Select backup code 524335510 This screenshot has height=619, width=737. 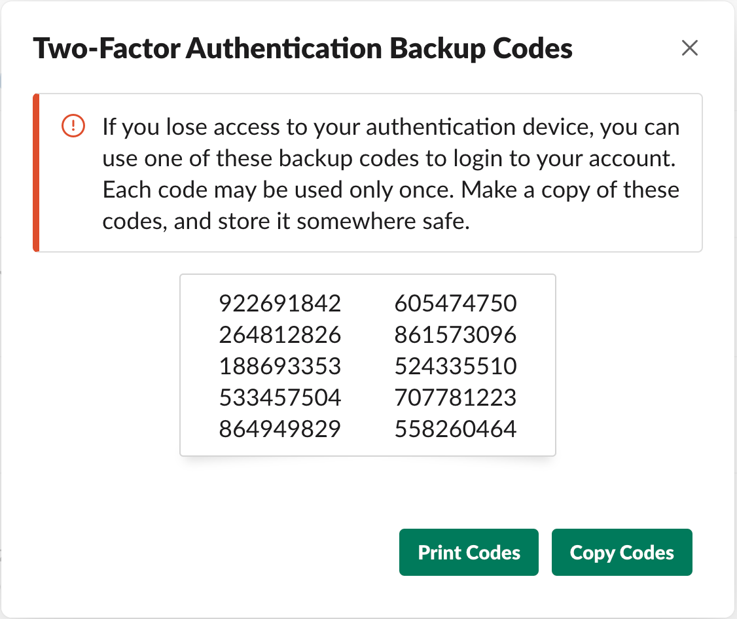click(x=456, y=366)
